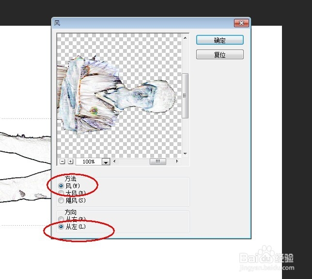Select the 风(W) method radio button

tap(61, 186)
